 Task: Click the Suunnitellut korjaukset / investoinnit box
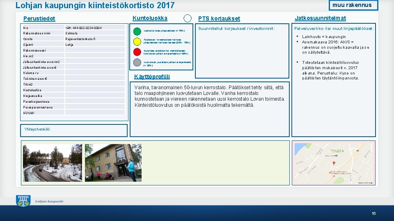coord(242,51)
